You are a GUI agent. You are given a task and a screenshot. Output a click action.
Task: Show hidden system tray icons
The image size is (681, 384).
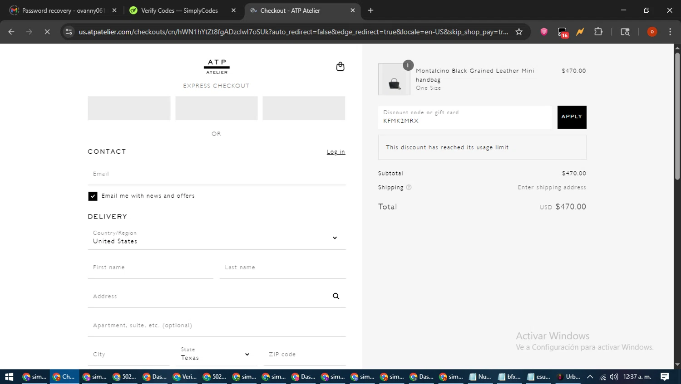(590, 377)
